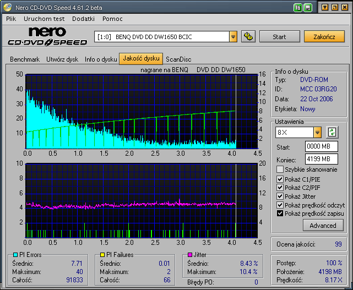Click the Błędy PO value 0

[256, 282]
